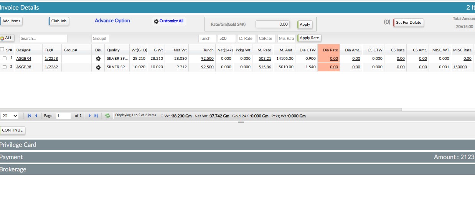Click the next page arrow icon
Screen dimensions: 475x199
point(90,115)
